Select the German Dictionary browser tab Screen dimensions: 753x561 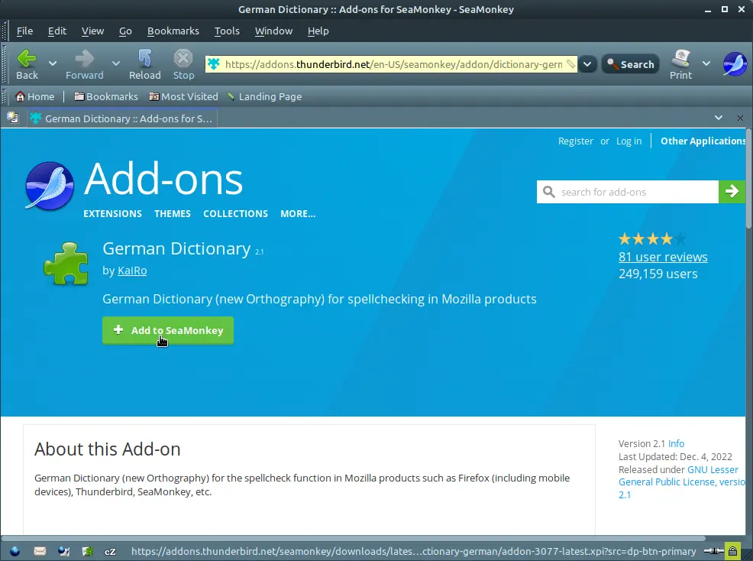pyautogui.click(x=122, y=118)
